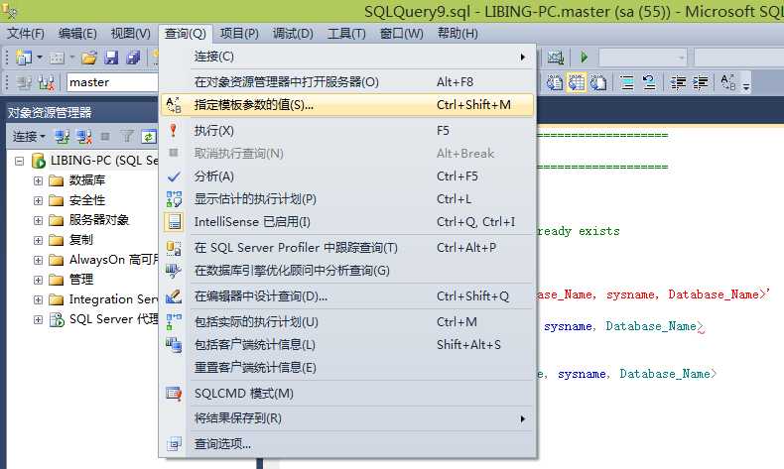Click the highlighted Results to Grid icon

576,82
